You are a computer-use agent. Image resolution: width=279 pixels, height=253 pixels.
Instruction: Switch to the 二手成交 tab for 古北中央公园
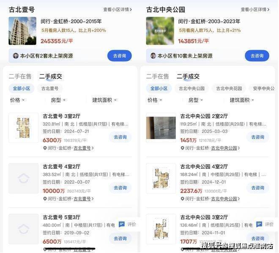(188, 77)
